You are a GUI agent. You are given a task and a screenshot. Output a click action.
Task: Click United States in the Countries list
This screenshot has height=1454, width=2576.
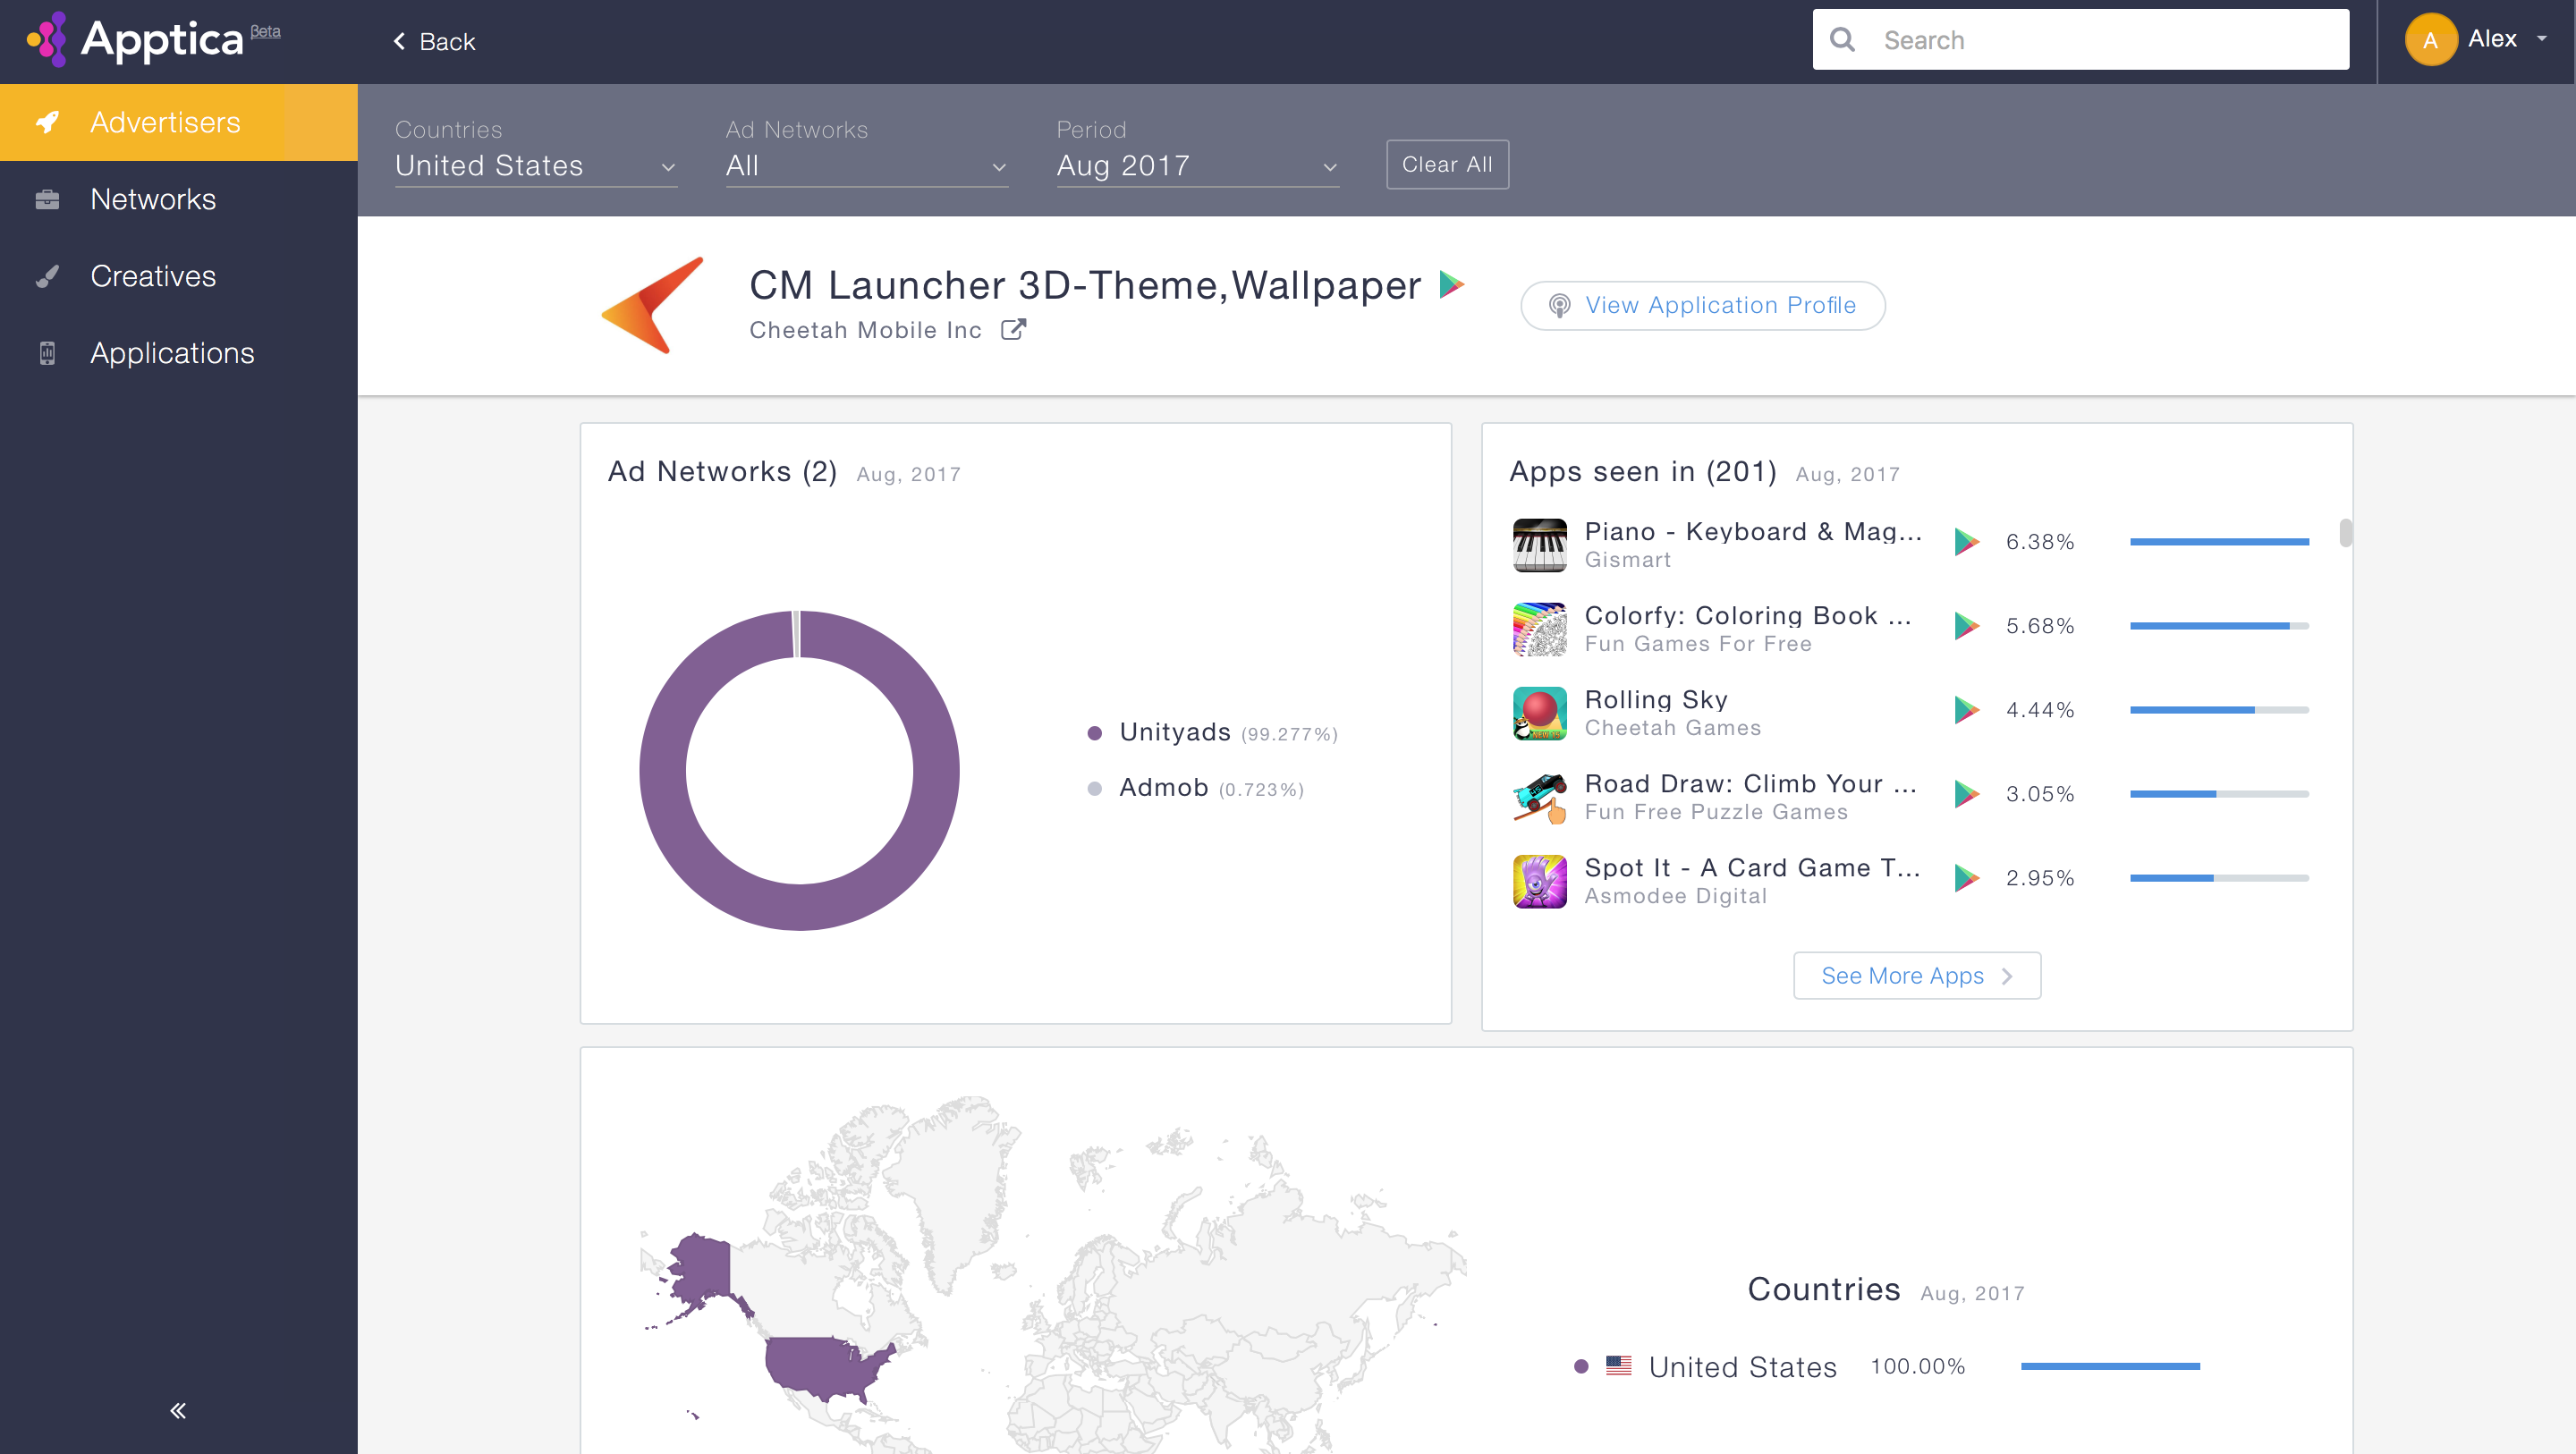click(1742, 1366)
